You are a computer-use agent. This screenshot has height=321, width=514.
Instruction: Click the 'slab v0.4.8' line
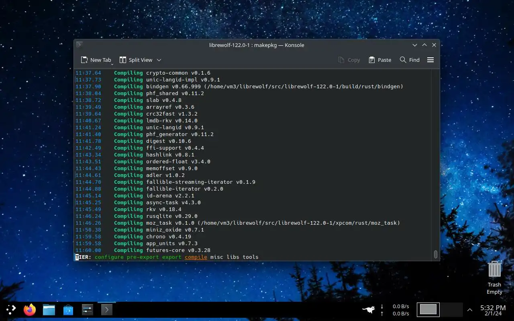coord(164,100)
